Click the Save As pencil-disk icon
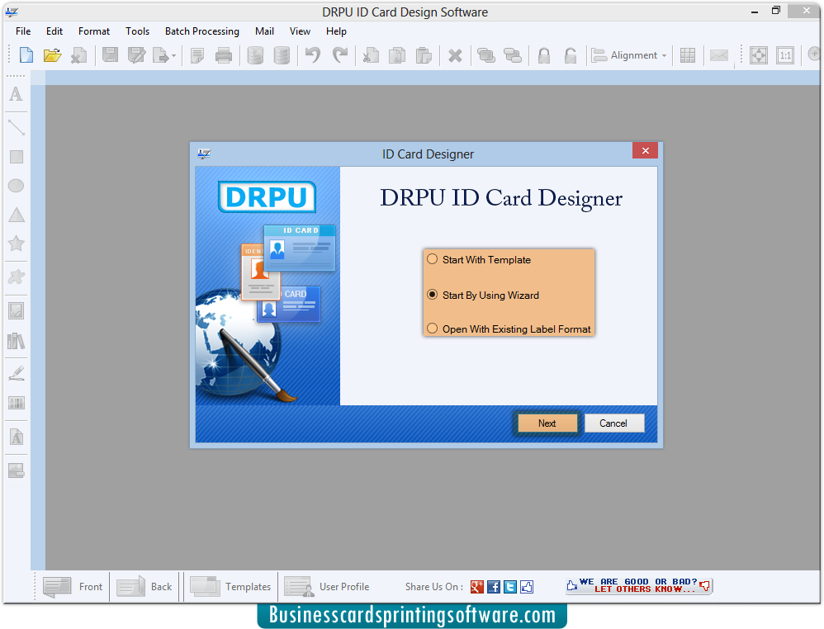 (x=136, y=55)
